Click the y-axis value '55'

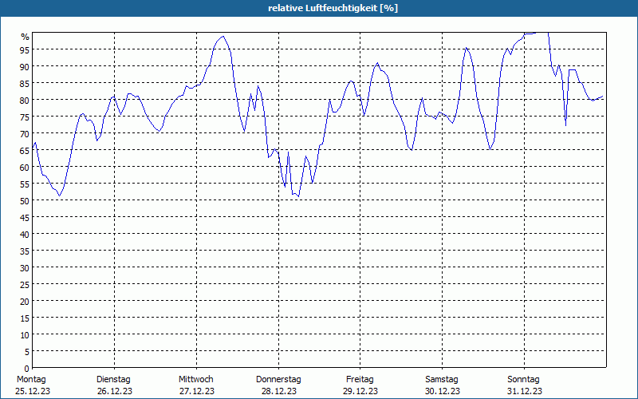click(x=26, y=184)
